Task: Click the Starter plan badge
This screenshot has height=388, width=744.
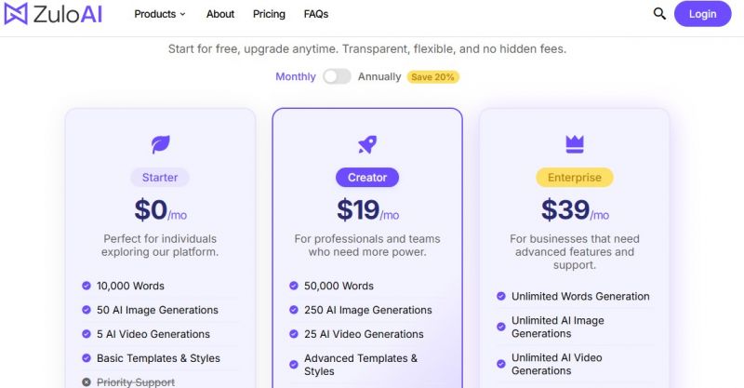Action: (160, 177)
